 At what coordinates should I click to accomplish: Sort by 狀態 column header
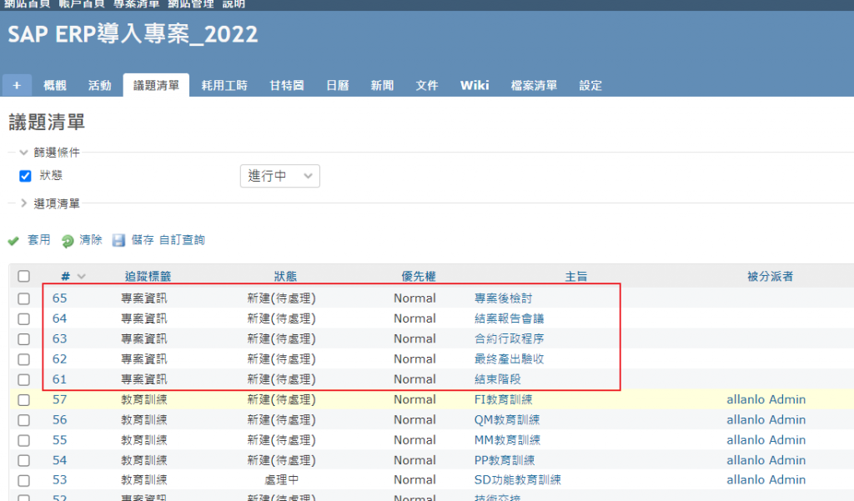pos(285,277)
